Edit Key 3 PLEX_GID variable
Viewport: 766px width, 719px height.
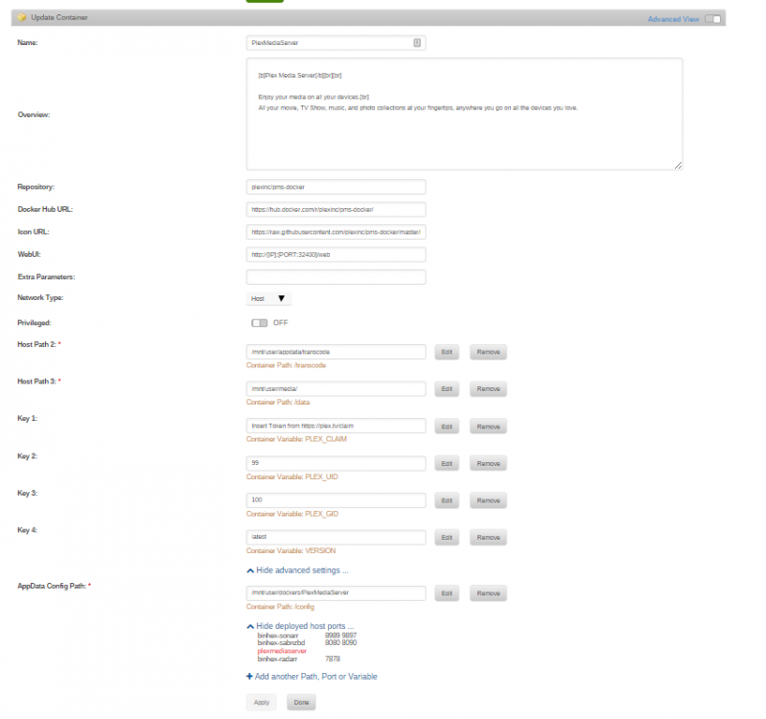(447, 500)
